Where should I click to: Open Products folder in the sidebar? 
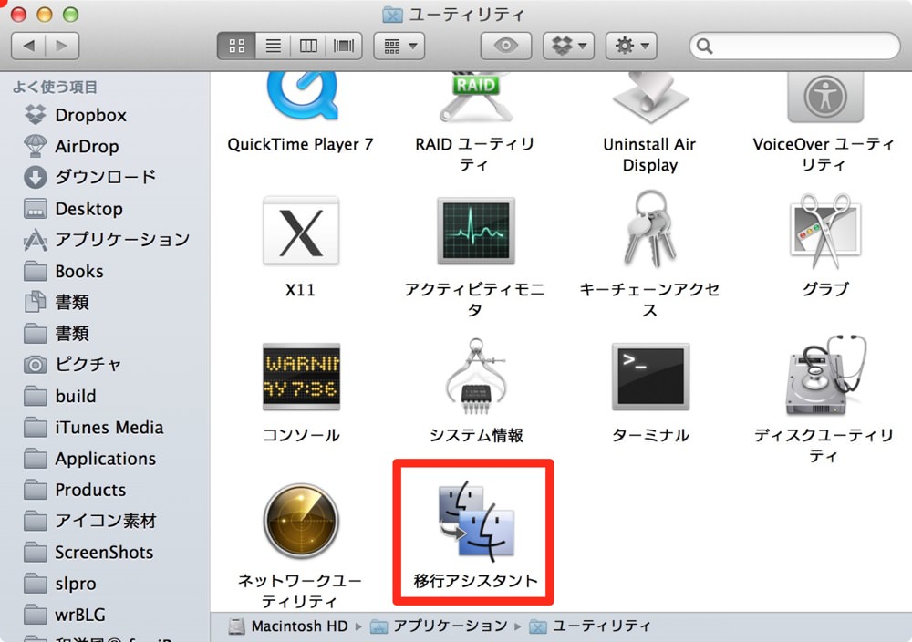click(105, 490)
